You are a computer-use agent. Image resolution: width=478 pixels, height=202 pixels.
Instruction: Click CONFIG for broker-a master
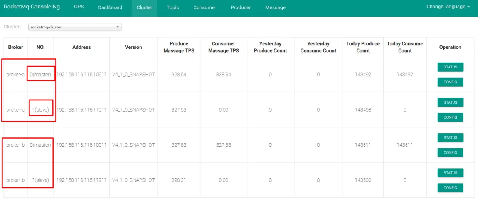tap(450, 82)
